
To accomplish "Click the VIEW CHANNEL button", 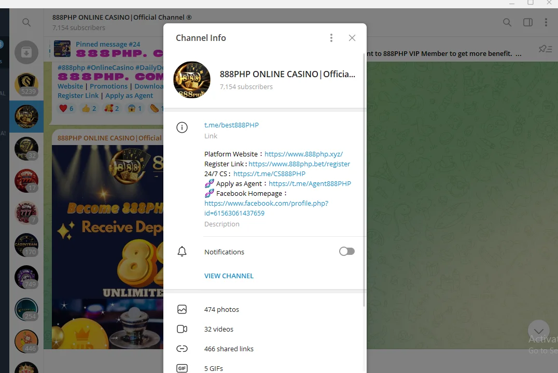I will pyautogui.click(x=229, y=276).
